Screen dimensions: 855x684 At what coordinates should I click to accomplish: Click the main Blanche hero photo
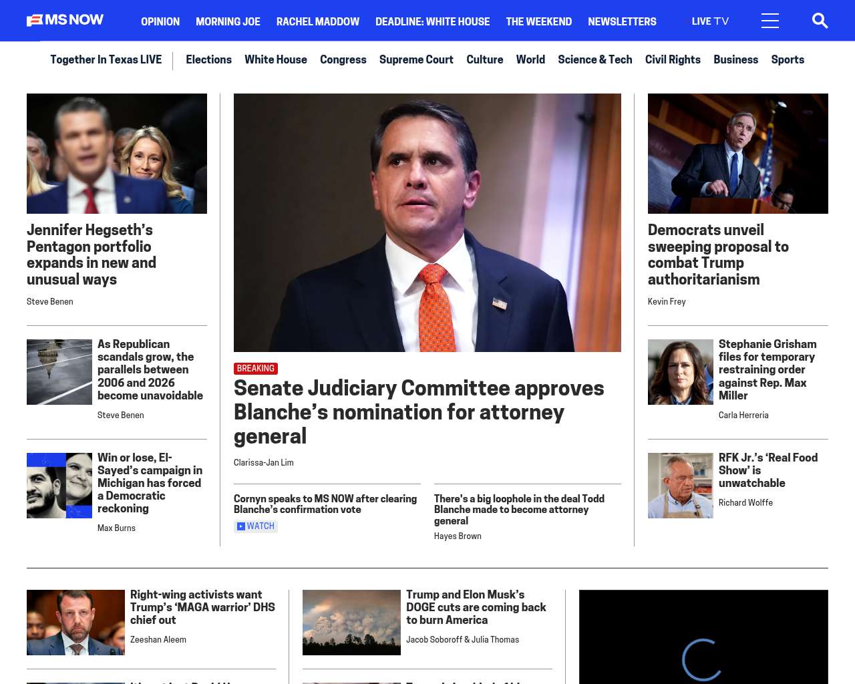427,222
